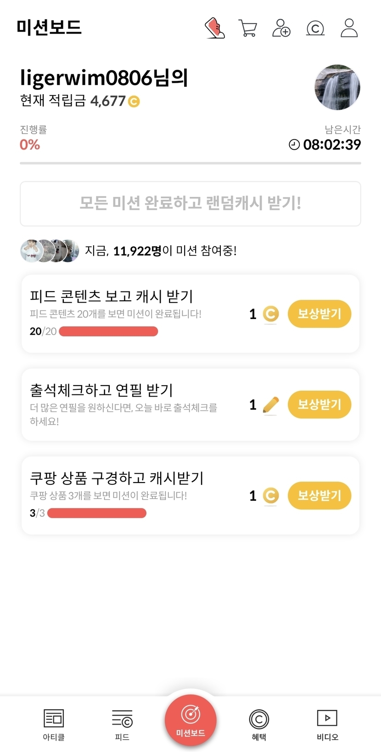
Task: Tap the add friend icon
Action: click(281, 28)
